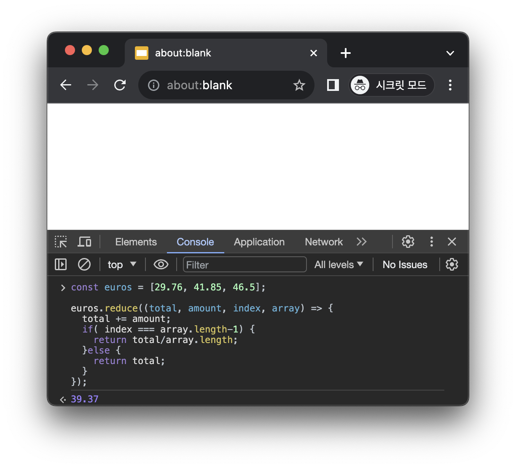516x468 pixels.
Task: Open the DevTools customize menu
Action: point(431,242)
